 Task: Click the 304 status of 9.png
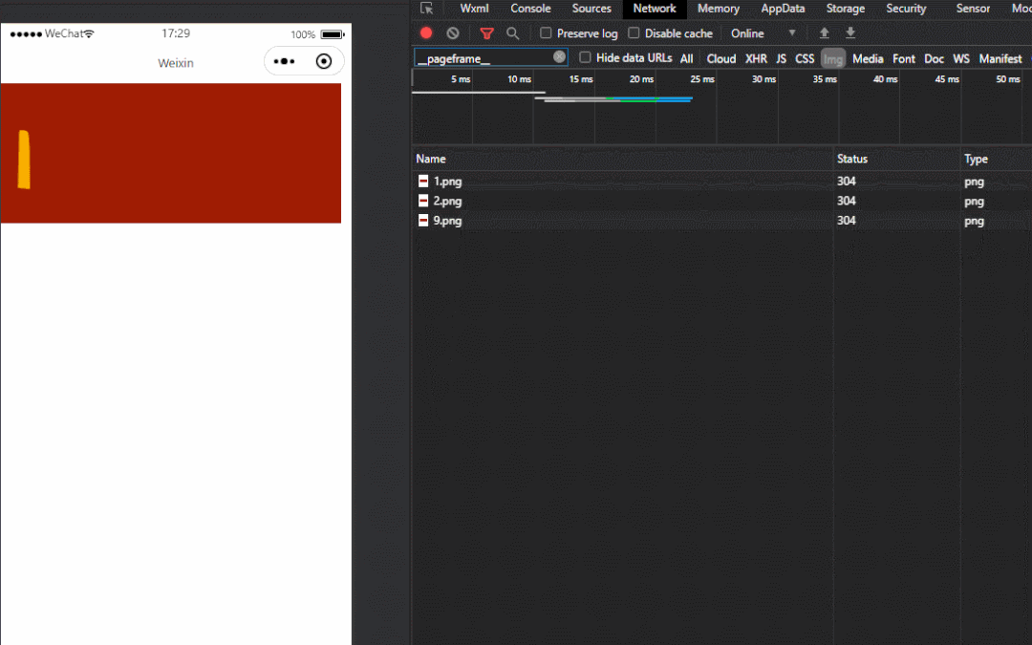(x=847, y=221)
